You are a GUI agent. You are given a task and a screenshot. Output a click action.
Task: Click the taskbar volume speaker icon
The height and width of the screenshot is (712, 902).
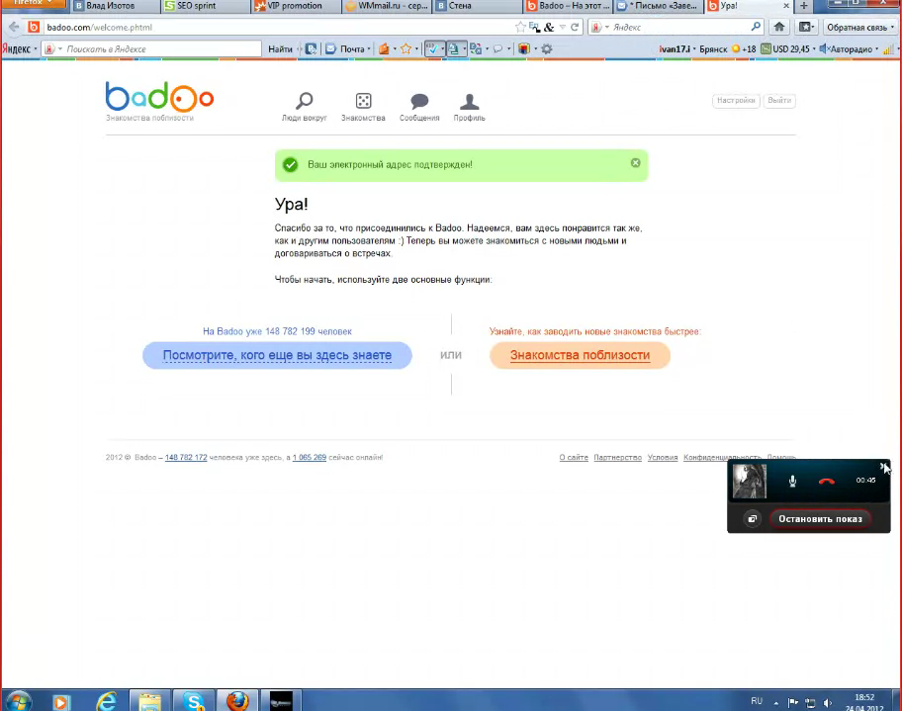(828, 702)
